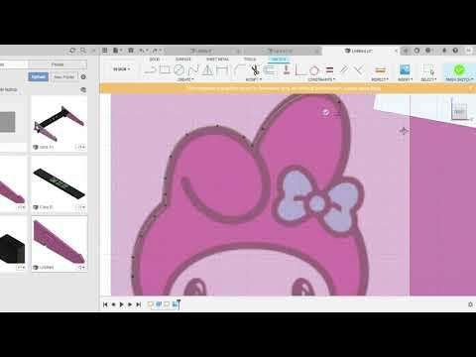This screenshot has height=357, width=476.
Task: Expand the Create menu
Action: pyautogui.click(x=185, y=79)
